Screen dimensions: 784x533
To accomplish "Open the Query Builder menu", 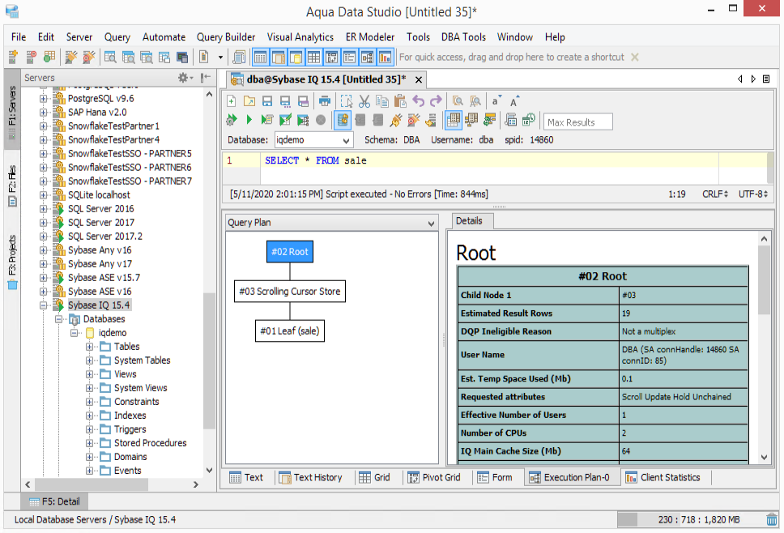I will [226, 37].
